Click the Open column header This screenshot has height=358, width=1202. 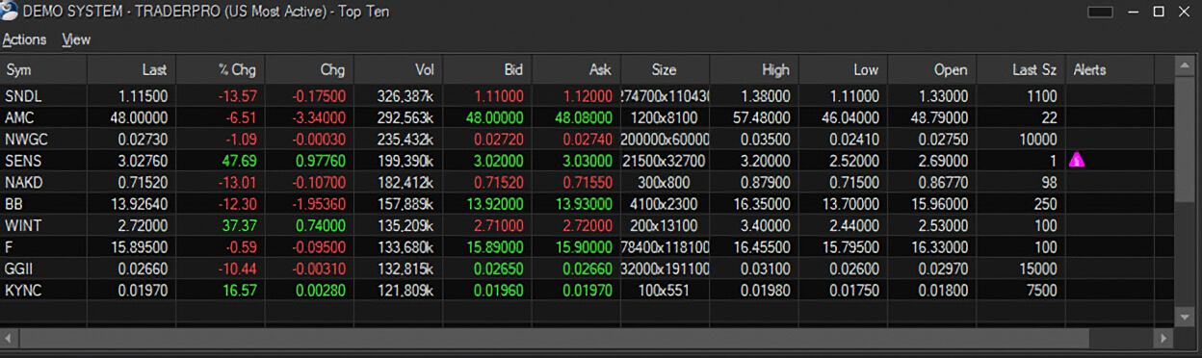(931, 69)
